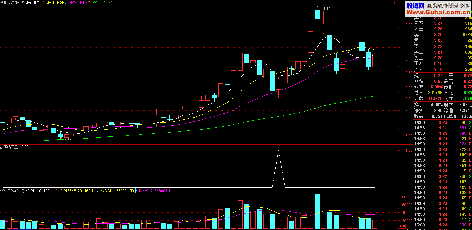Click the 净资 2.46 net asset value
This screenshot has height=230, width=472.
tap(428, 110)
